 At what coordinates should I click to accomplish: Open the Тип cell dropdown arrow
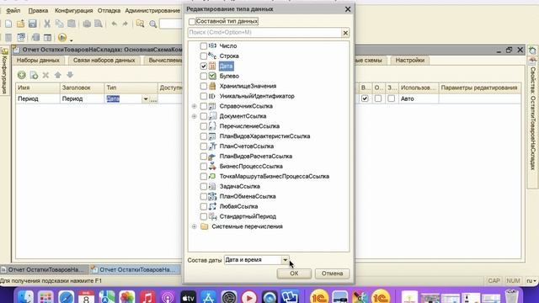[146, 99]
